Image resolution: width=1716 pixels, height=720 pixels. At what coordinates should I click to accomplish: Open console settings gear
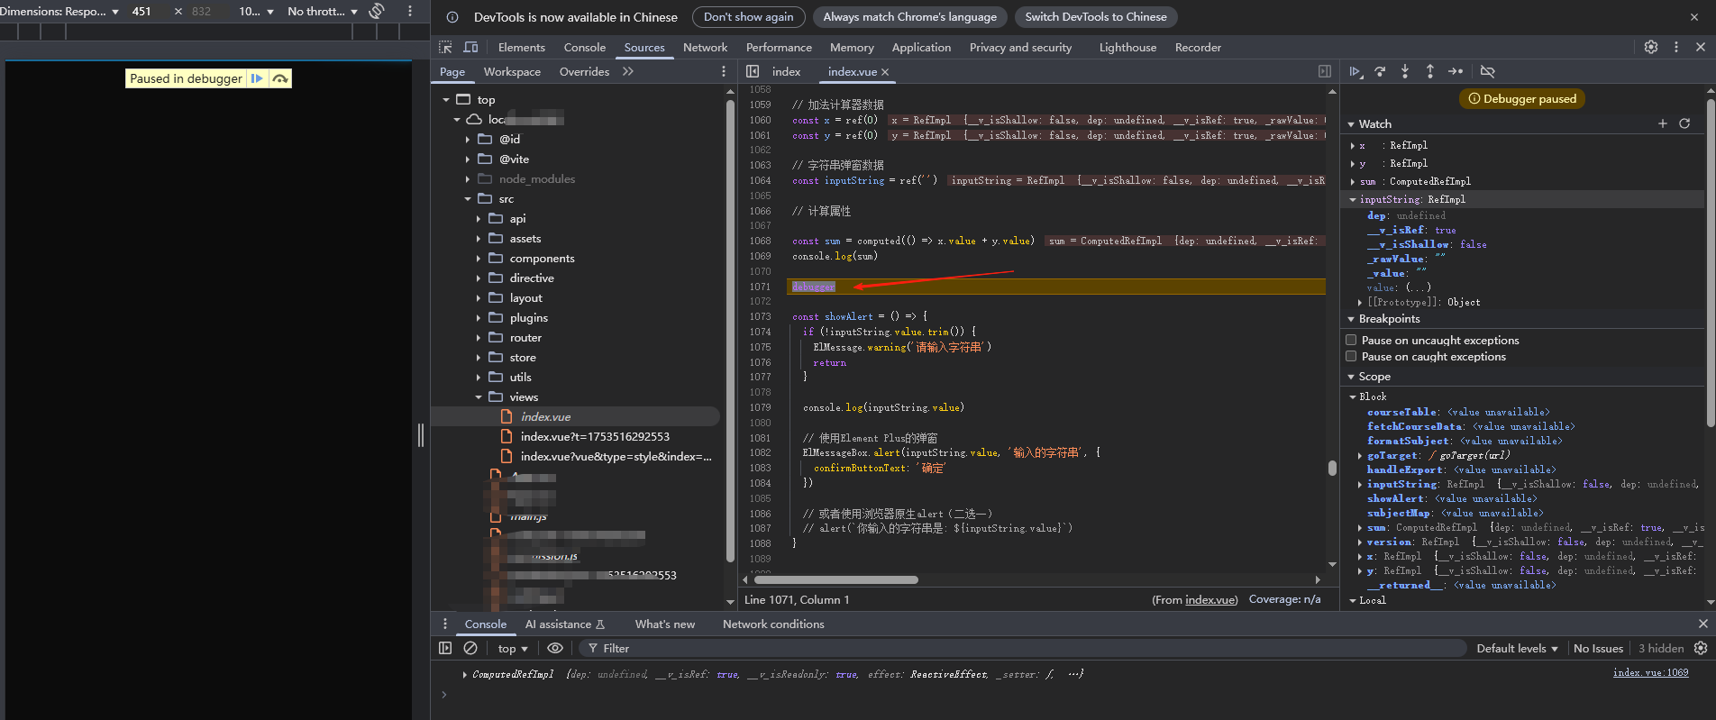[x=1701, y=648]
